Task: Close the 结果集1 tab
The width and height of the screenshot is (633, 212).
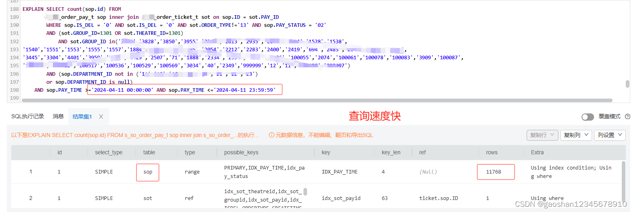Action: pos(101,117)
